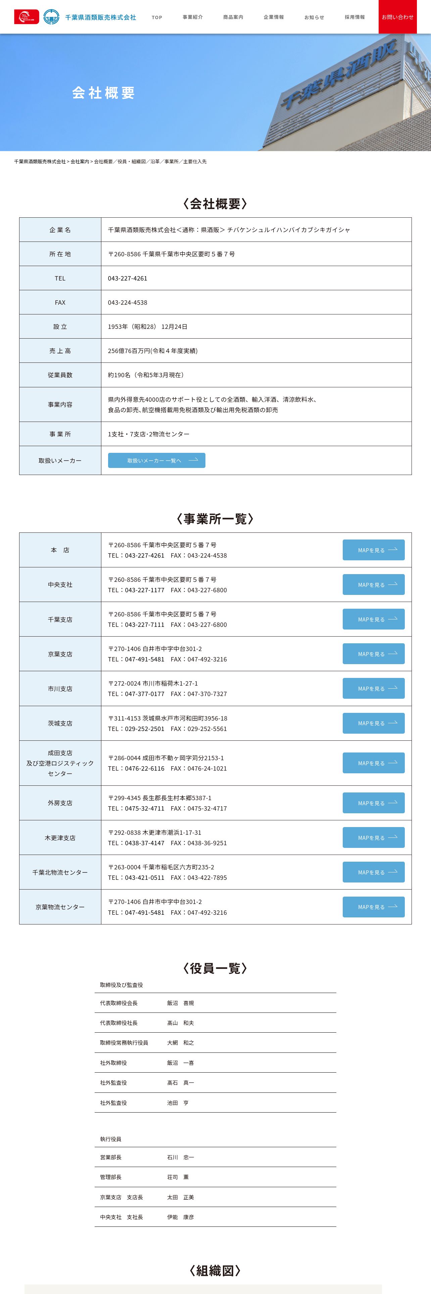Open the 企業情報 navigation item
431x1294 pixels.
274,17
